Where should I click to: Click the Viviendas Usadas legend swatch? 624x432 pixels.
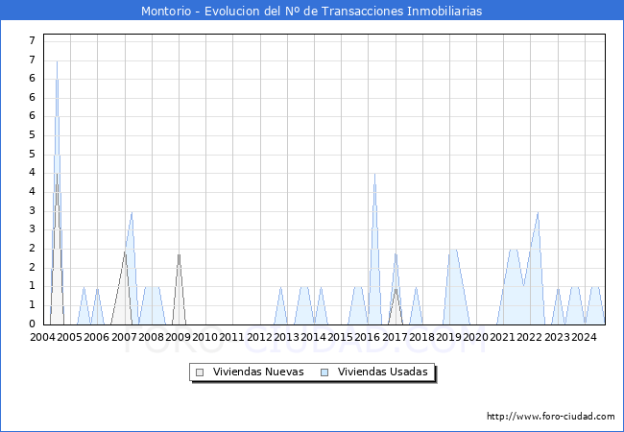pyautogui.click(x=324, y=372)
